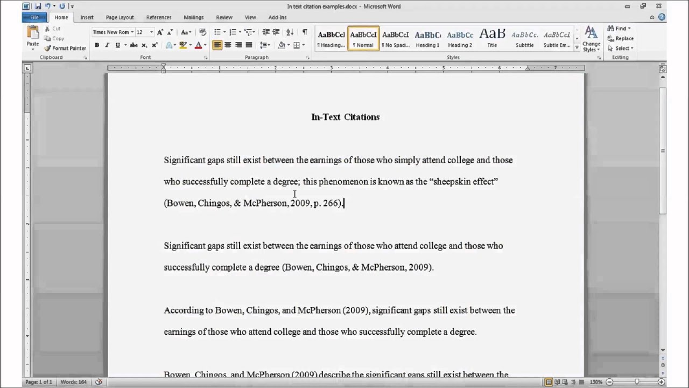This screenshot has width=689, height=388.
Task: Open the Font dialog launcher
Action: click(206, 58)
